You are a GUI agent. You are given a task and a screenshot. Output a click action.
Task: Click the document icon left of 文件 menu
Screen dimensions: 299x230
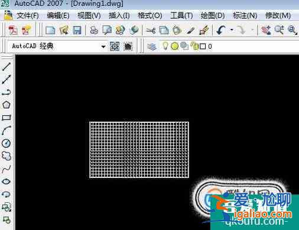[8, 15]
